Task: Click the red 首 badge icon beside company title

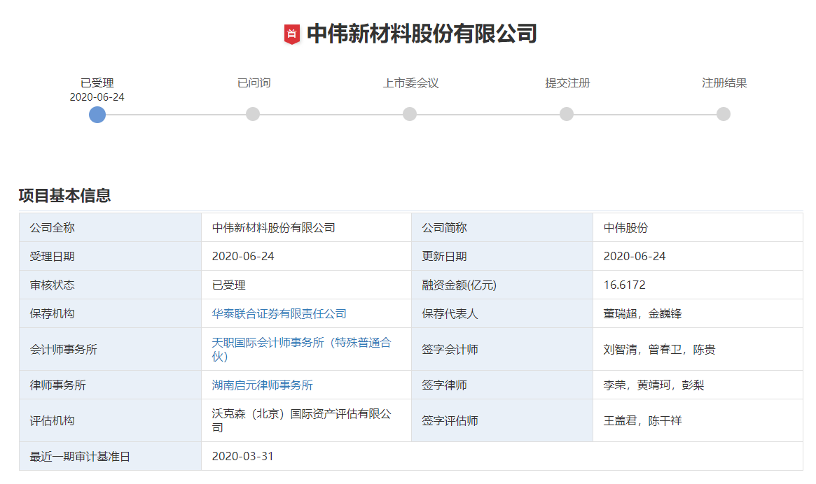Action: (291, 34)
